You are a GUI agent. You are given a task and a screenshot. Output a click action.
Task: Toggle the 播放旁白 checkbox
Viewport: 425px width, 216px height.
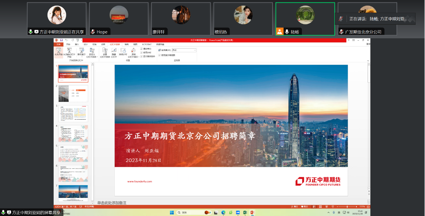(x=142, y=49)
